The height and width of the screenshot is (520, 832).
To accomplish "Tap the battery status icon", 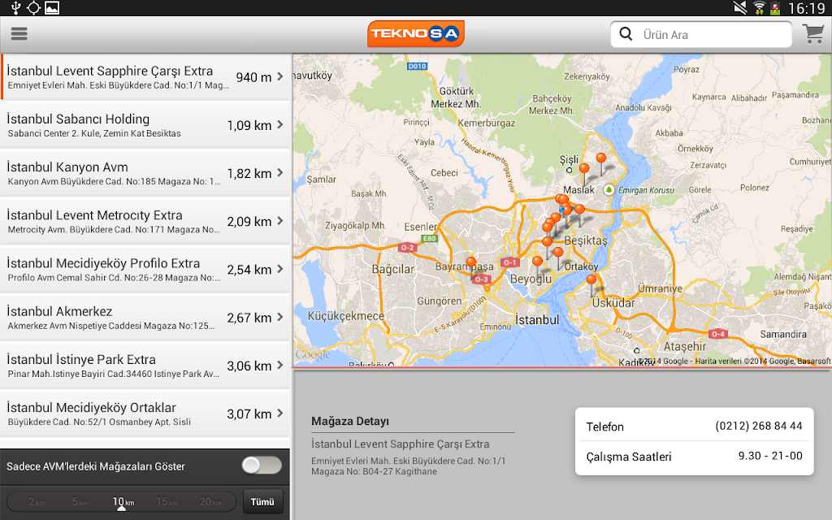I will (x=775, y=8).
